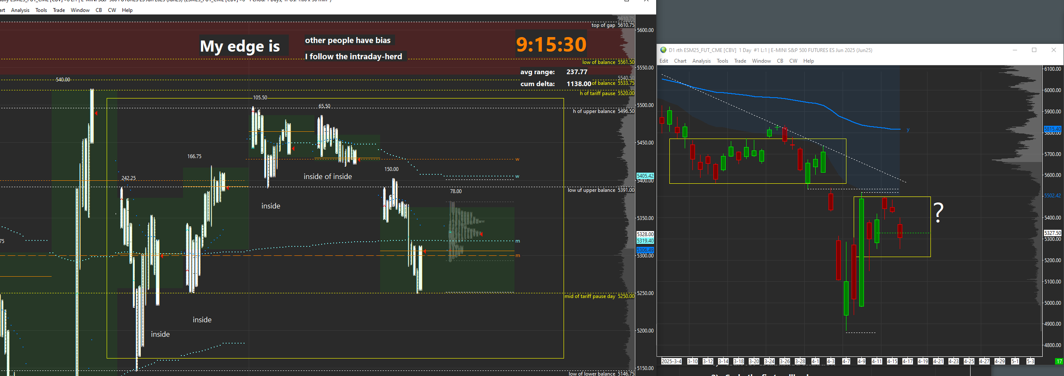The image size is (1064, 376).
Task: Click 6000.00 on the daily chart price axis
Action: coord(1052,90)
